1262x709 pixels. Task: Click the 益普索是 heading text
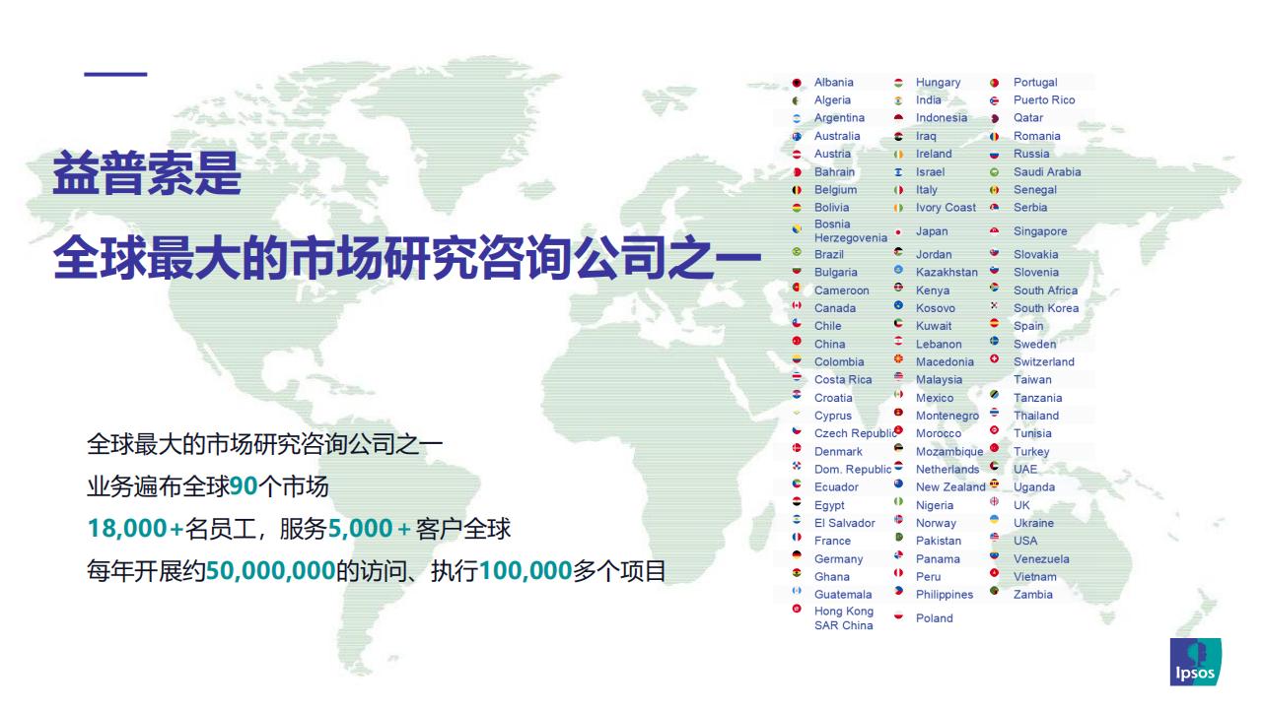click(x=147, y=174)
